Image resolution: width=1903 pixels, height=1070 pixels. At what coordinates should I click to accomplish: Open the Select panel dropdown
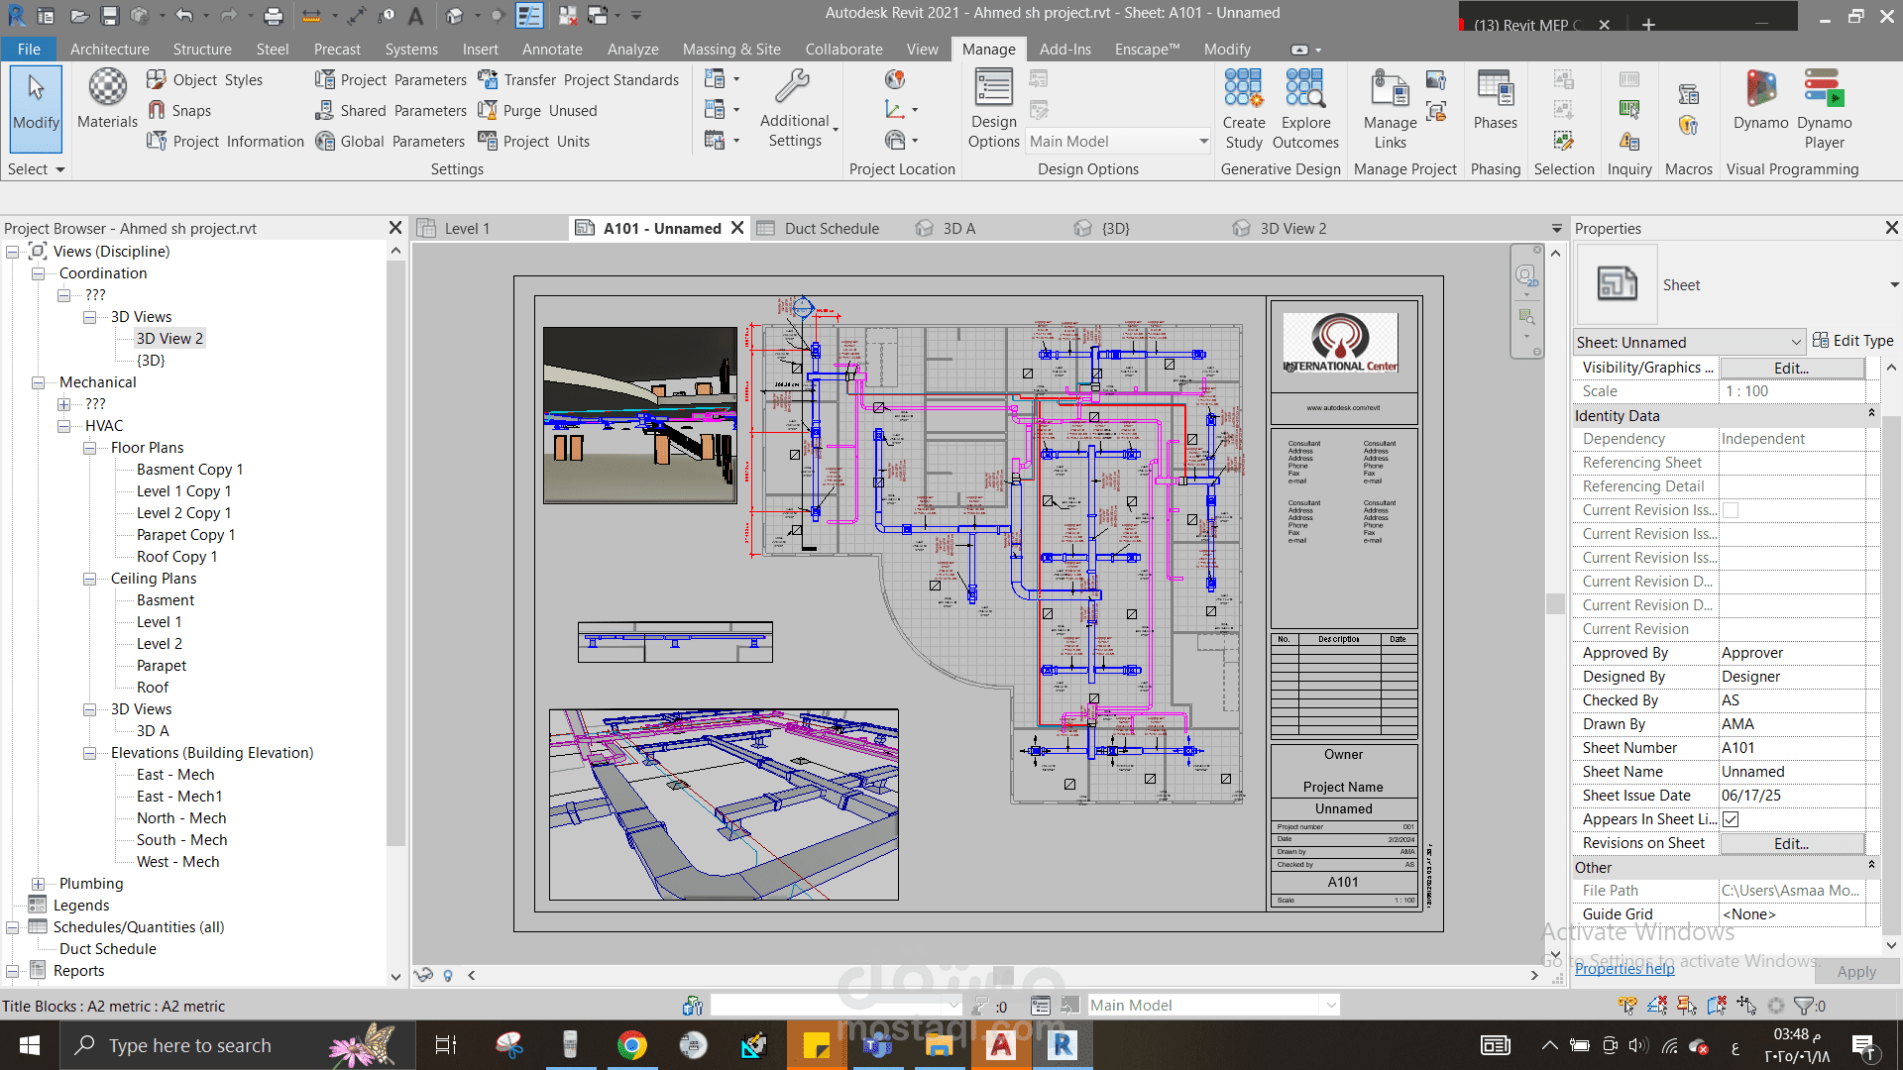tap(36, 169)
